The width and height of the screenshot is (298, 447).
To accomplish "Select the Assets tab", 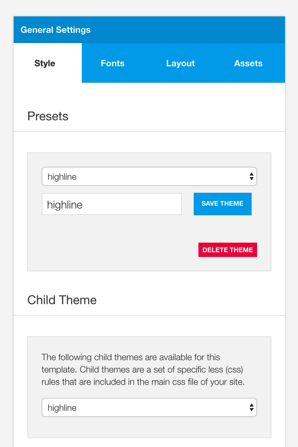I will pos(248,63).
